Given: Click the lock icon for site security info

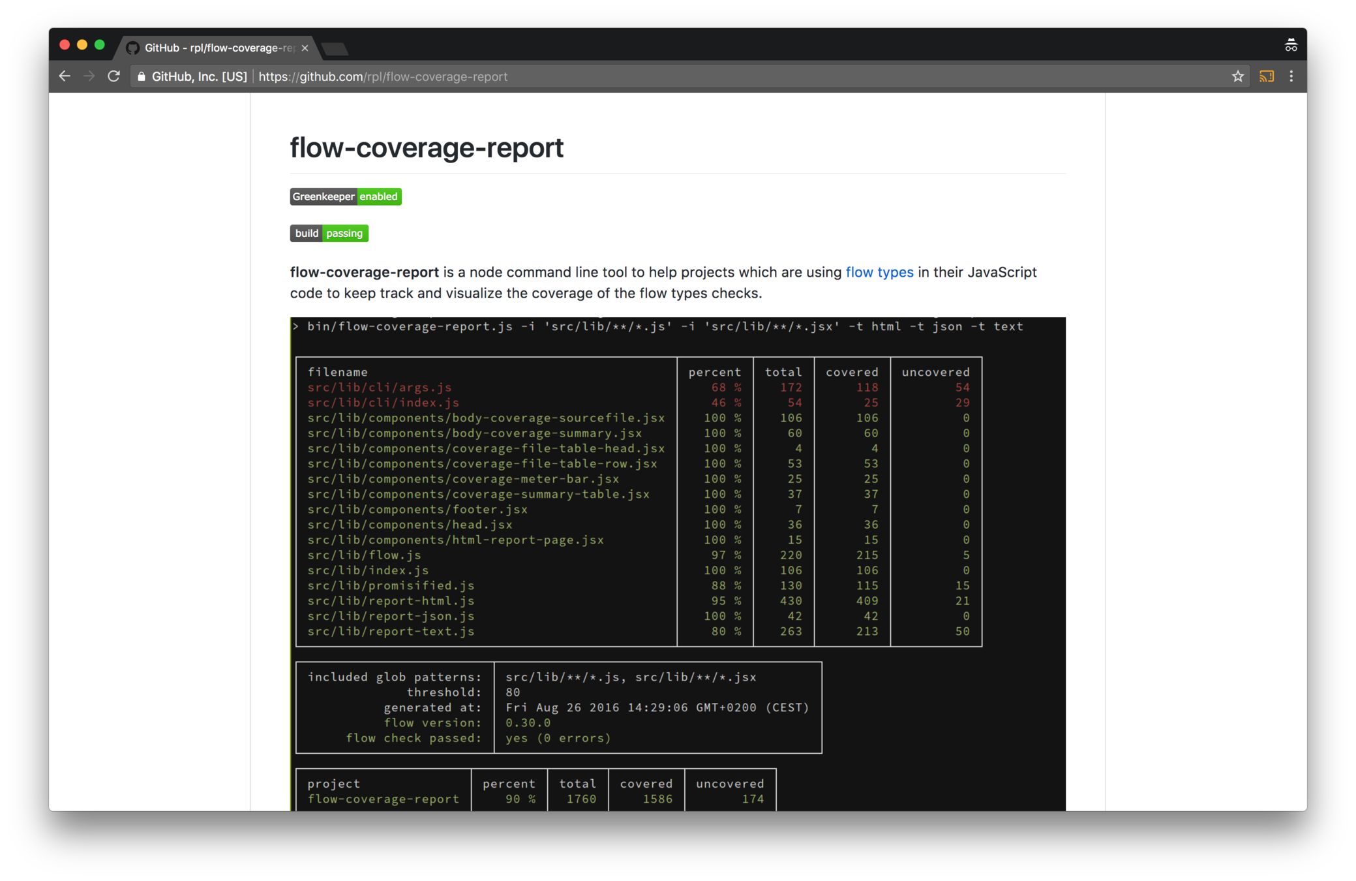Looking at the screenshot, I should click(x=142, y=76).
